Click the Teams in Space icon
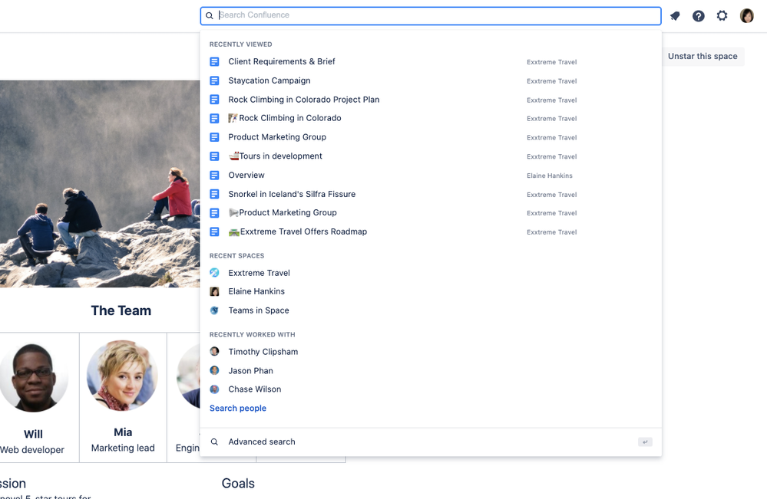Viewport: 767px width, 499px height. coord(214,310)
